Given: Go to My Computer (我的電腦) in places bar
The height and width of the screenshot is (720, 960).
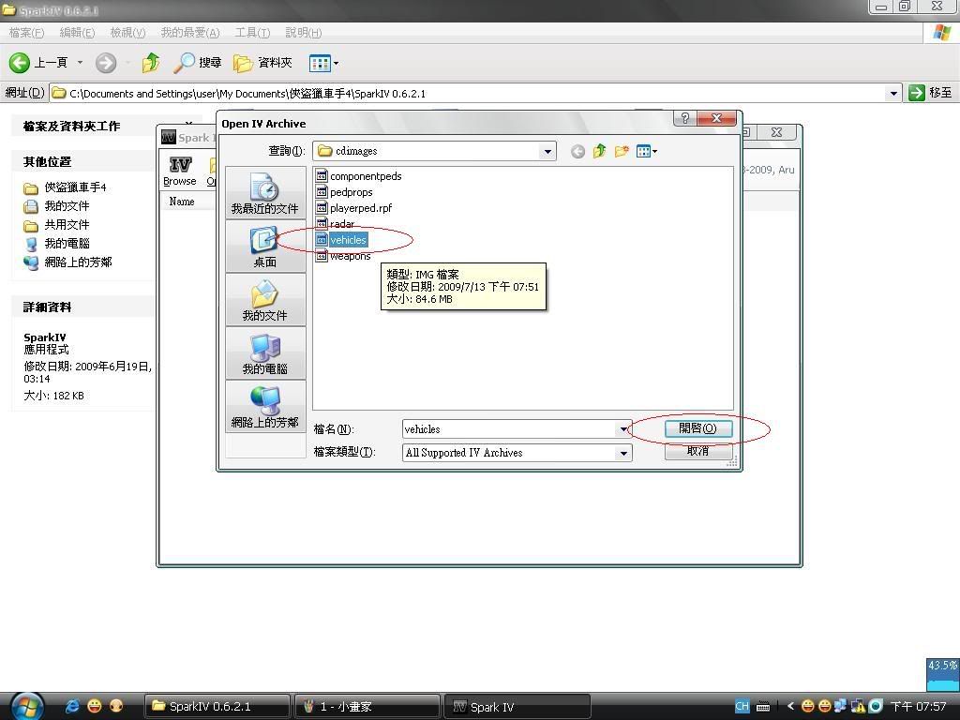Looking at the screenshot, I should click(264, 354).
